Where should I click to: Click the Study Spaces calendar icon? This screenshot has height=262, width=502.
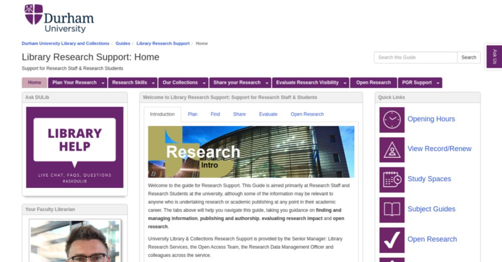click(392, 180)
